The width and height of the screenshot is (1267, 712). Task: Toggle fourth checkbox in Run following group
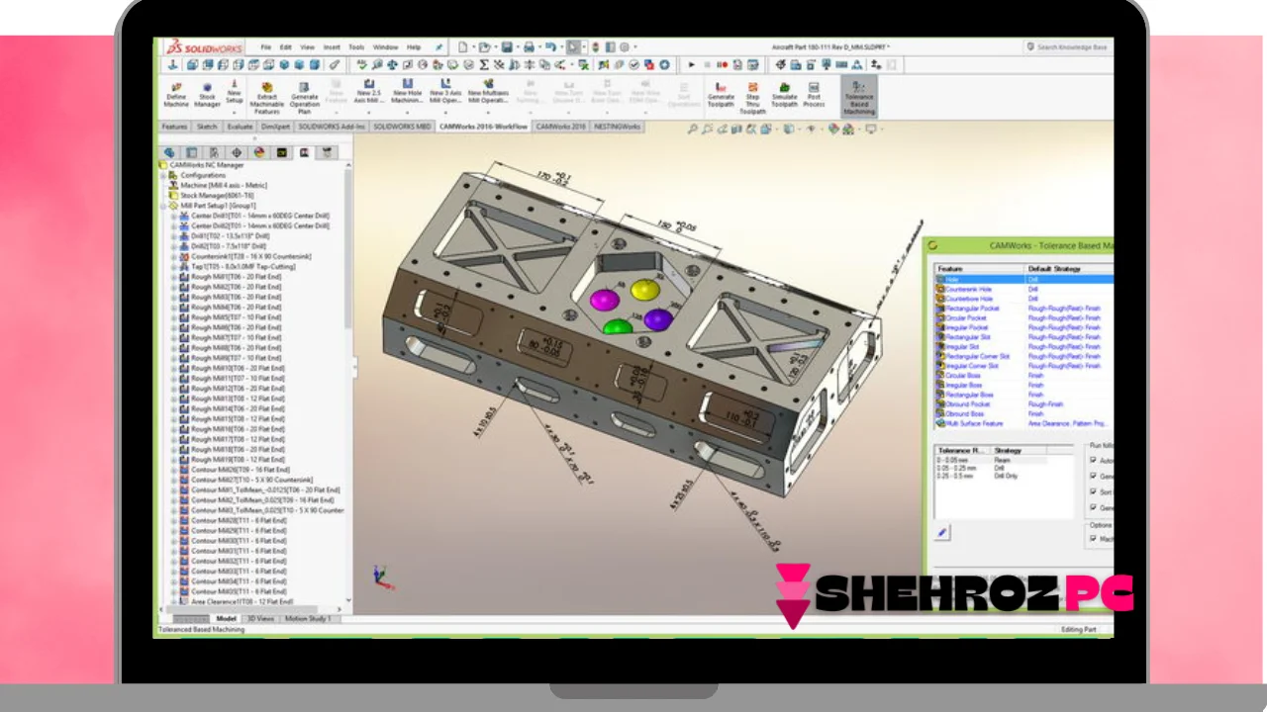click(1093, 507)
